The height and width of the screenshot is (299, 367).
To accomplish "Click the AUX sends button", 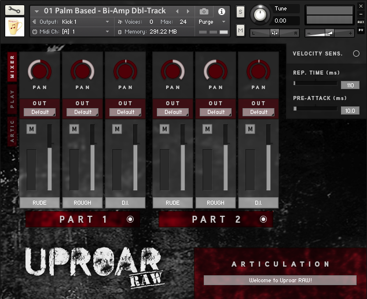I will click(361, 22).
